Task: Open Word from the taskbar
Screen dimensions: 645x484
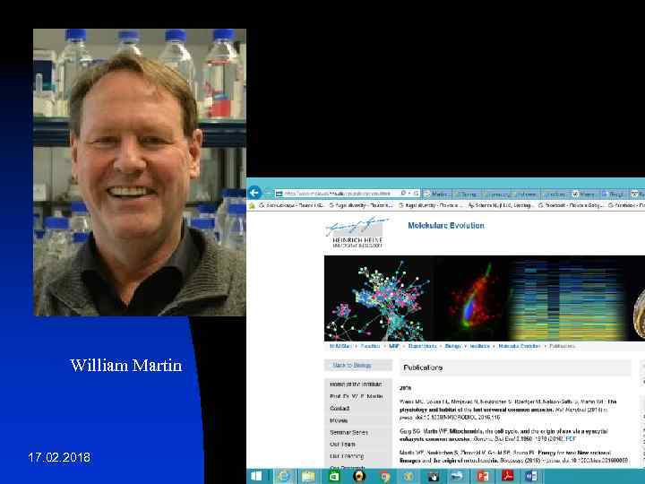Action: [x=531, y=476]
